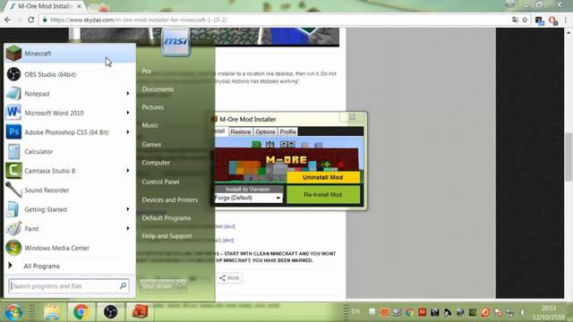Switch to Chrome in the taskbar
573x322 pixels.
[81, 312]
